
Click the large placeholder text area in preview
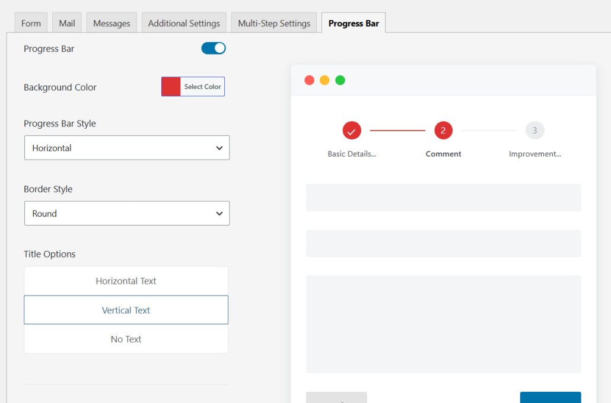(x=444, y=324)
